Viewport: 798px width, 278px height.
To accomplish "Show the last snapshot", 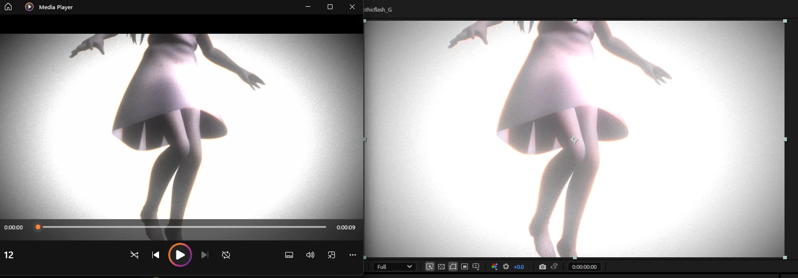I will pyautogui.click(x=554, y=266).
